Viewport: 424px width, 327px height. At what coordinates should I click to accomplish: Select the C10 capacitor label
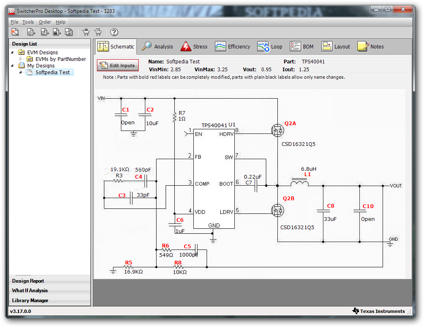click(368, 206)
